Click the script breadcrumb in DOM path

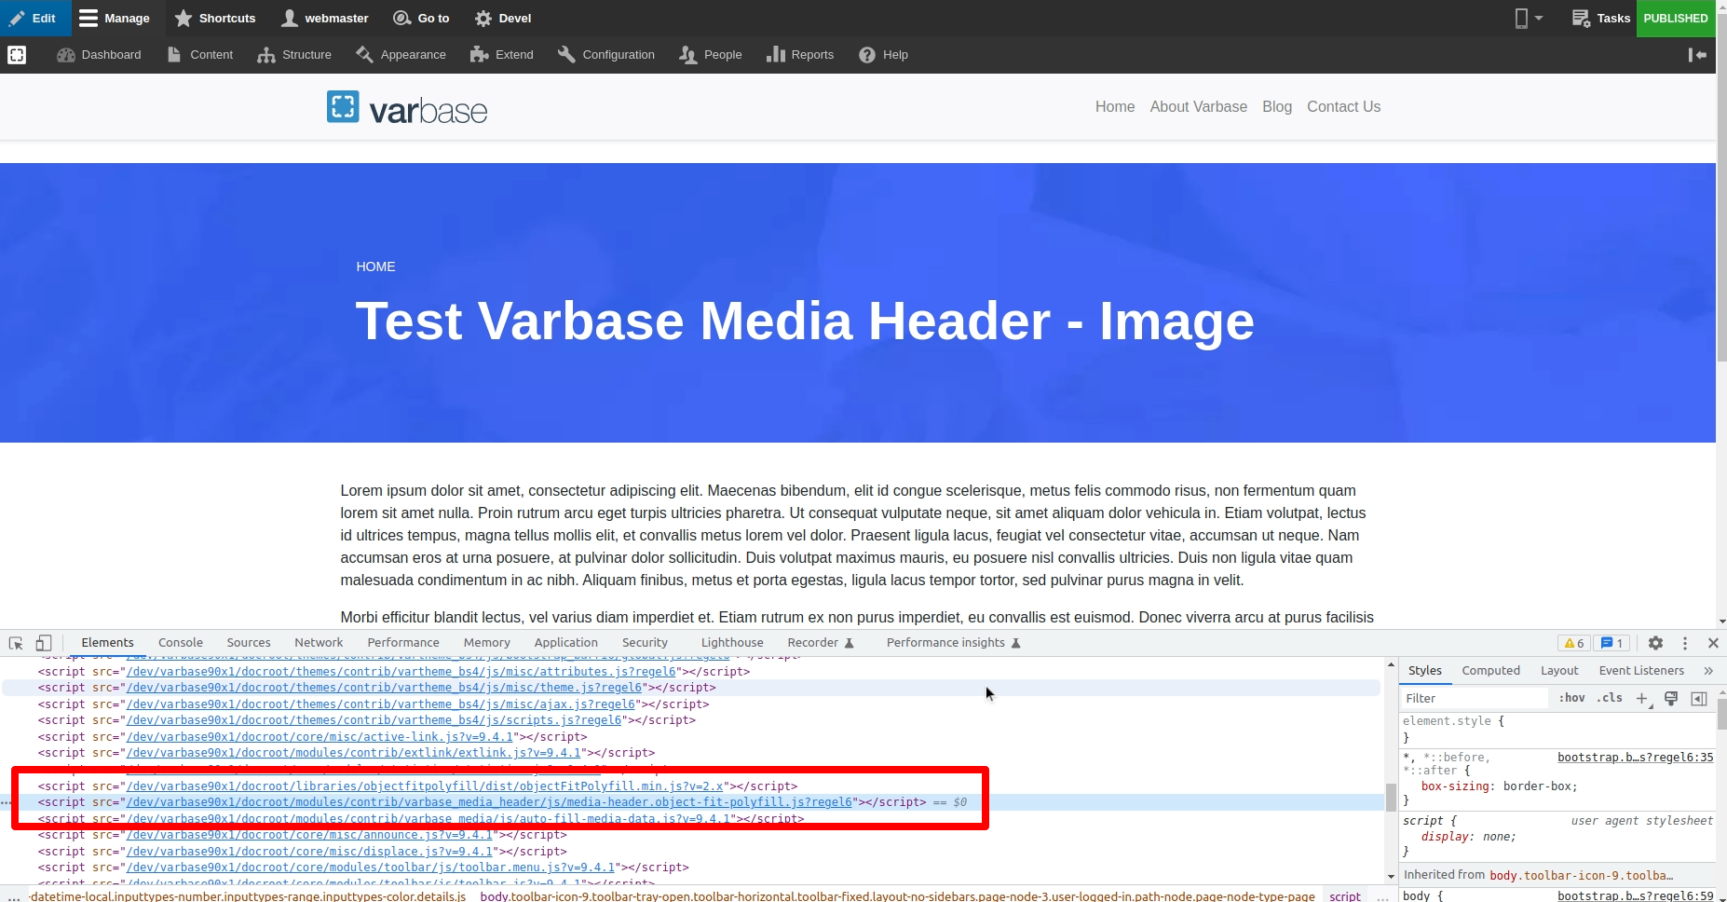pos(1345,895)
